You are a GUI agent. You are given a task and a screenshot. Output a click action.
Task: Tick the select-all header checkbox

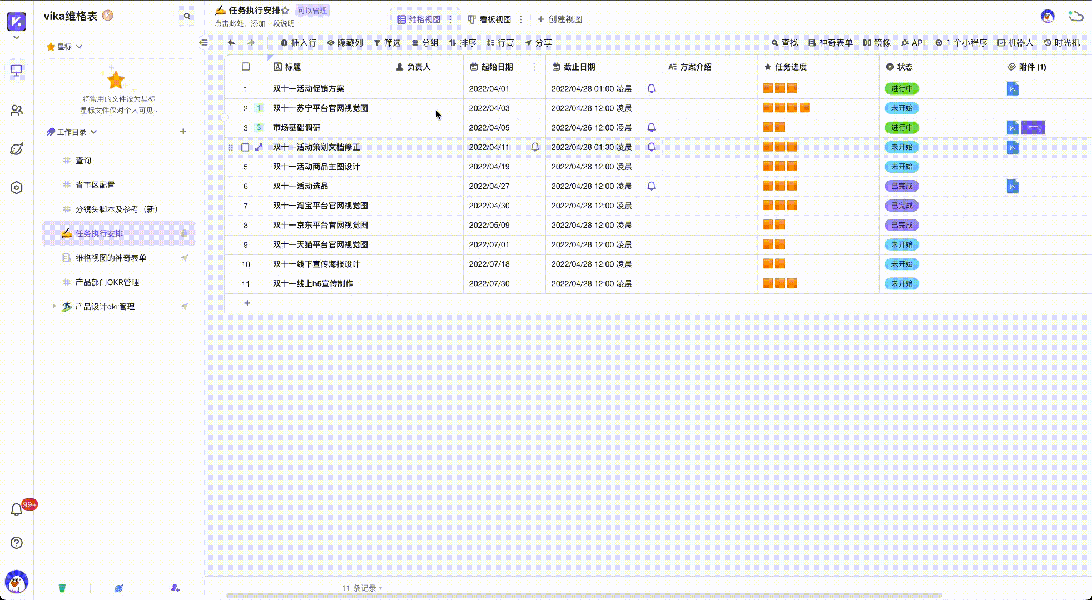pyautogui.click(x=246, y=67)
